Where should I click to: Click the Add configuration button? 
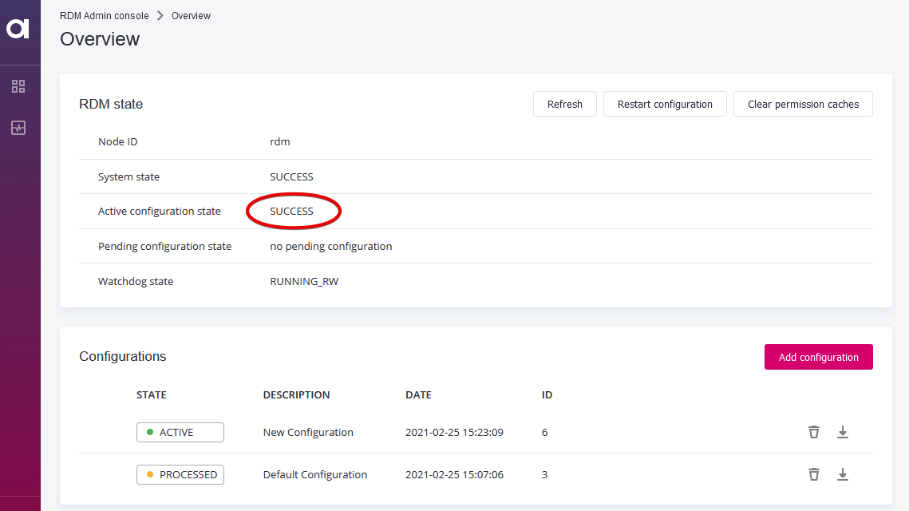click(818, 357)
